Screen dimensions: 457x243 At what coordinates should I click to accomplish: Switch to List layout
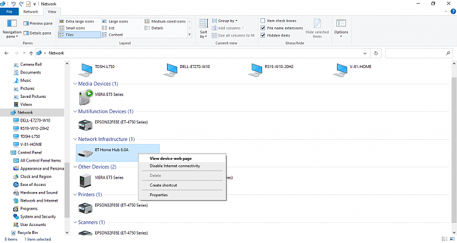[x=108, y=28]
